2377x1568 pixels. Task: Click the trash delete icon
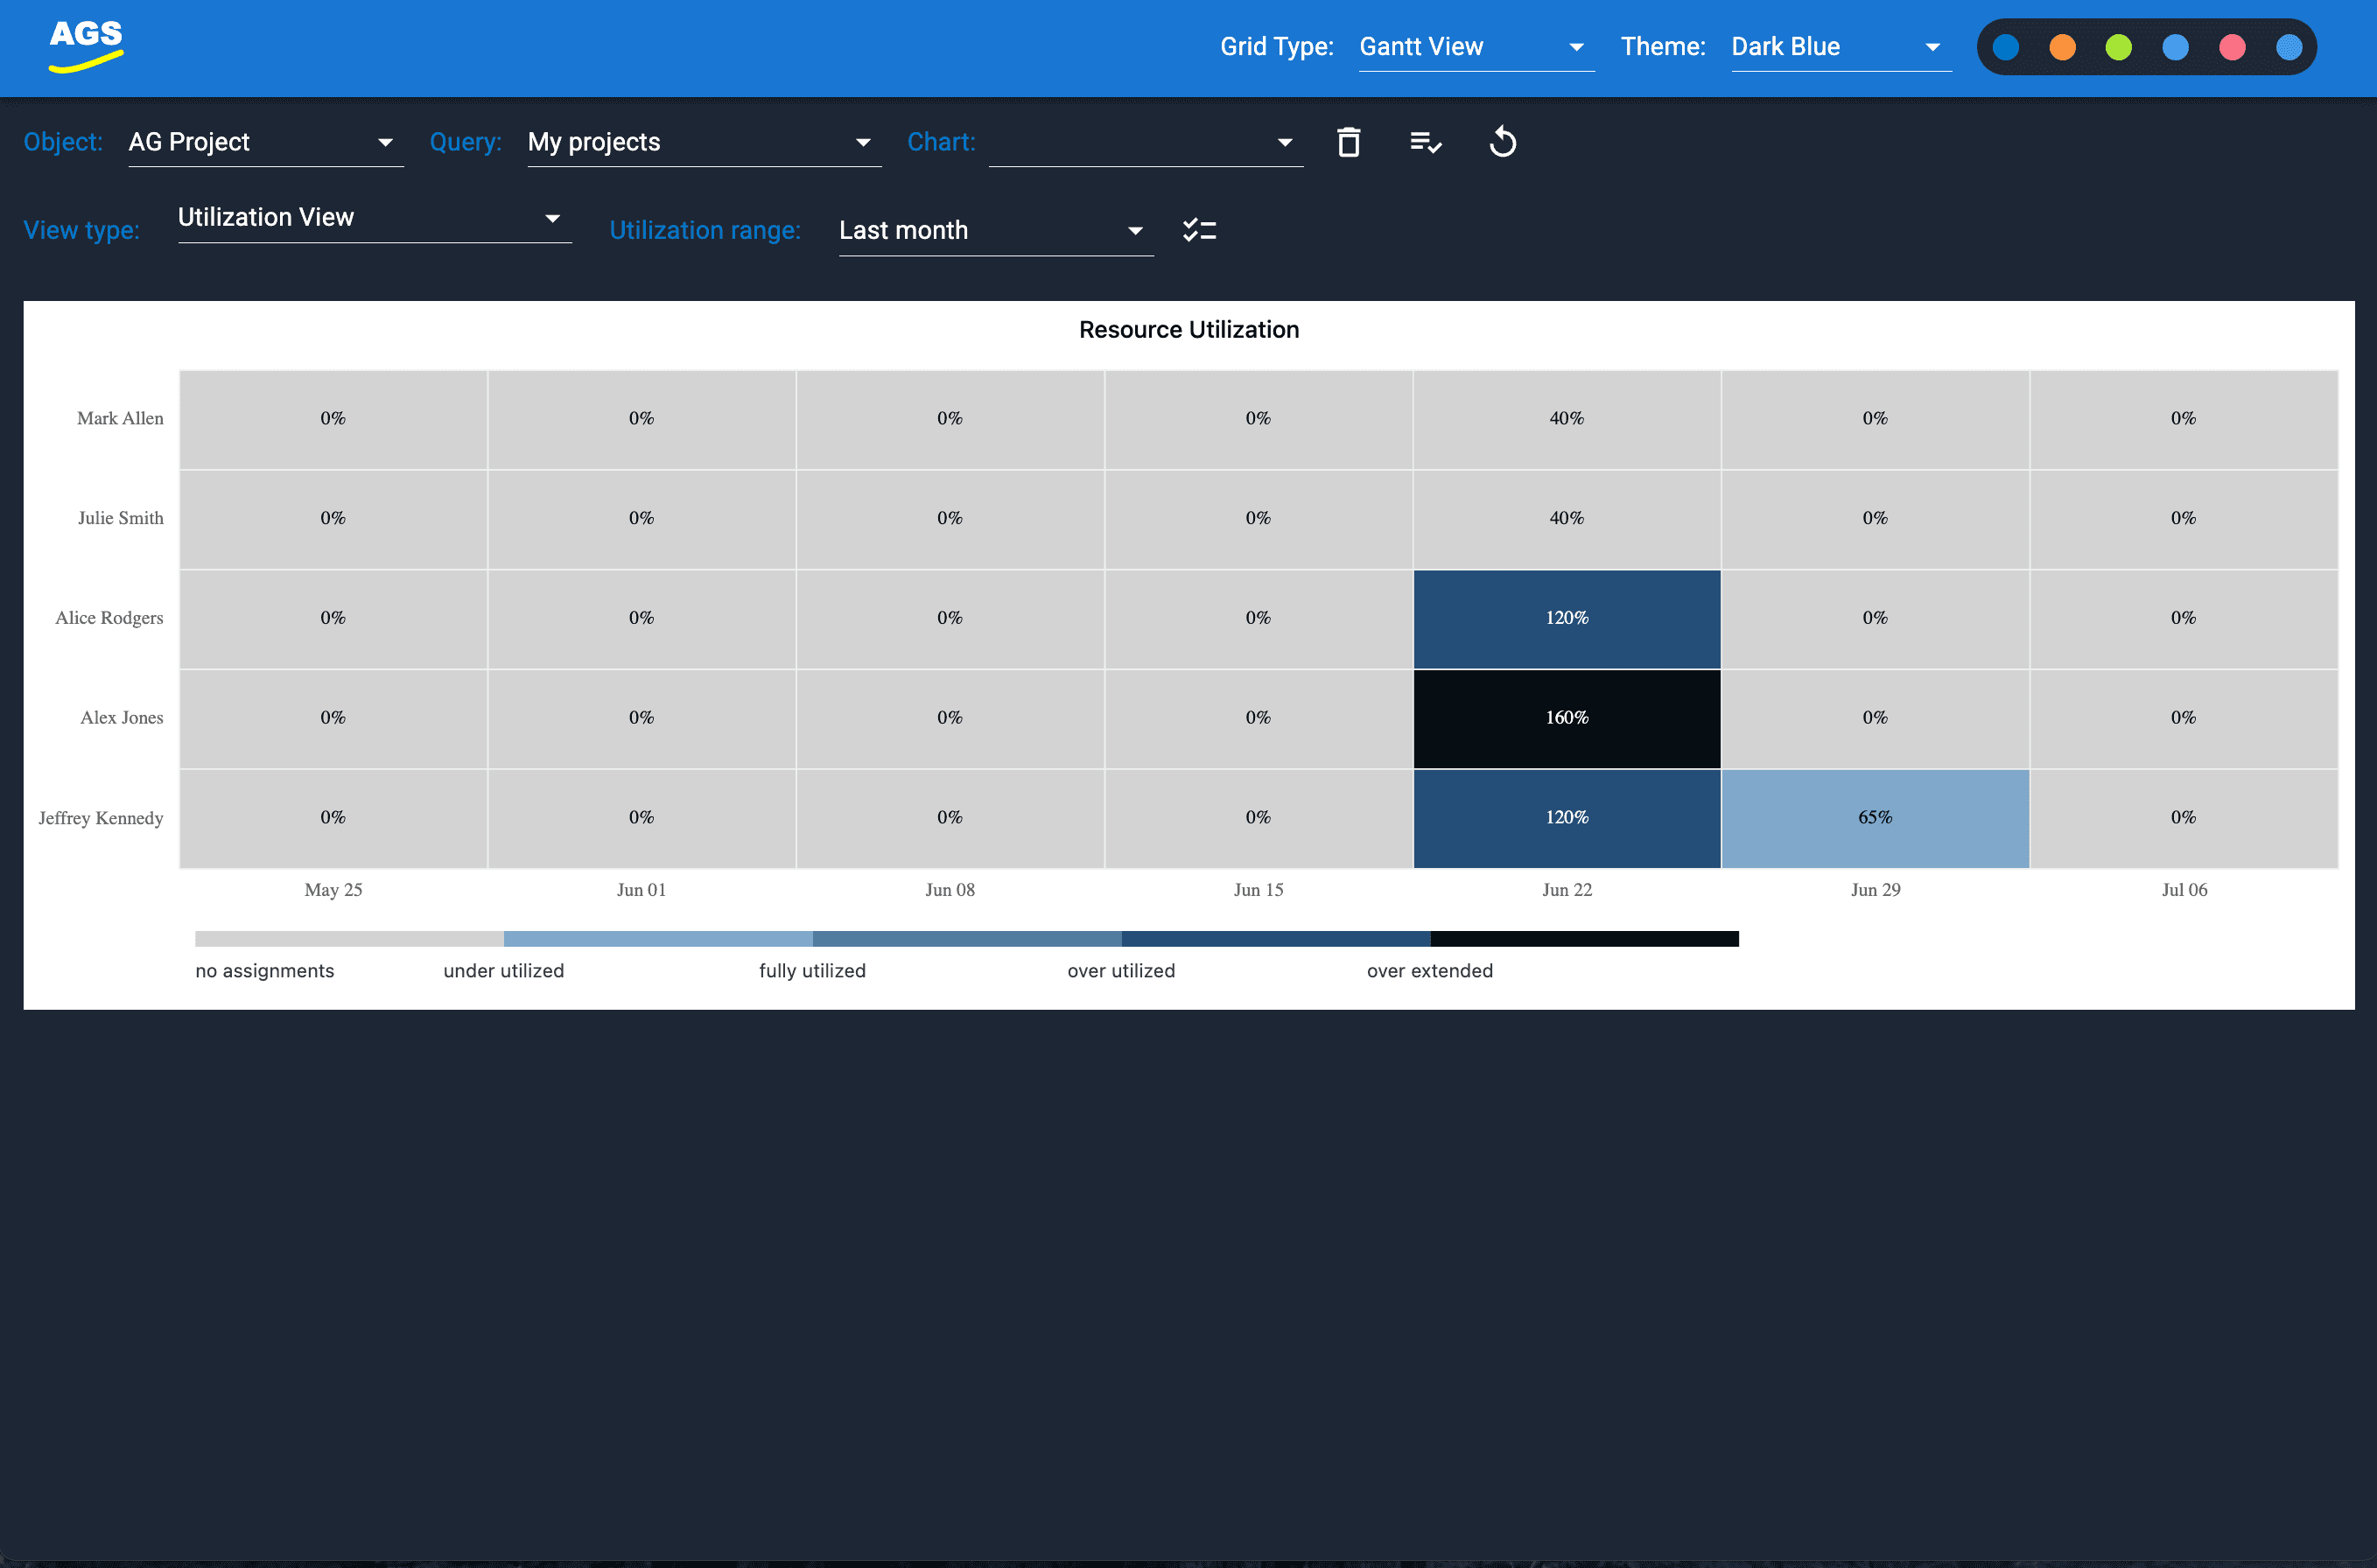pyautogui.click(x=1348, y=142)
